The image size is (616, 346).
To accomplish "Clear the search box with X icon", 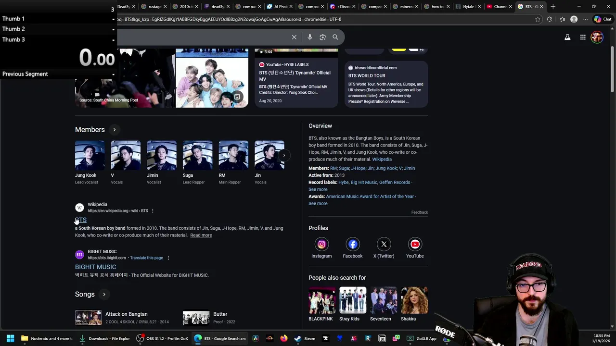I will (x=294, y=37).
